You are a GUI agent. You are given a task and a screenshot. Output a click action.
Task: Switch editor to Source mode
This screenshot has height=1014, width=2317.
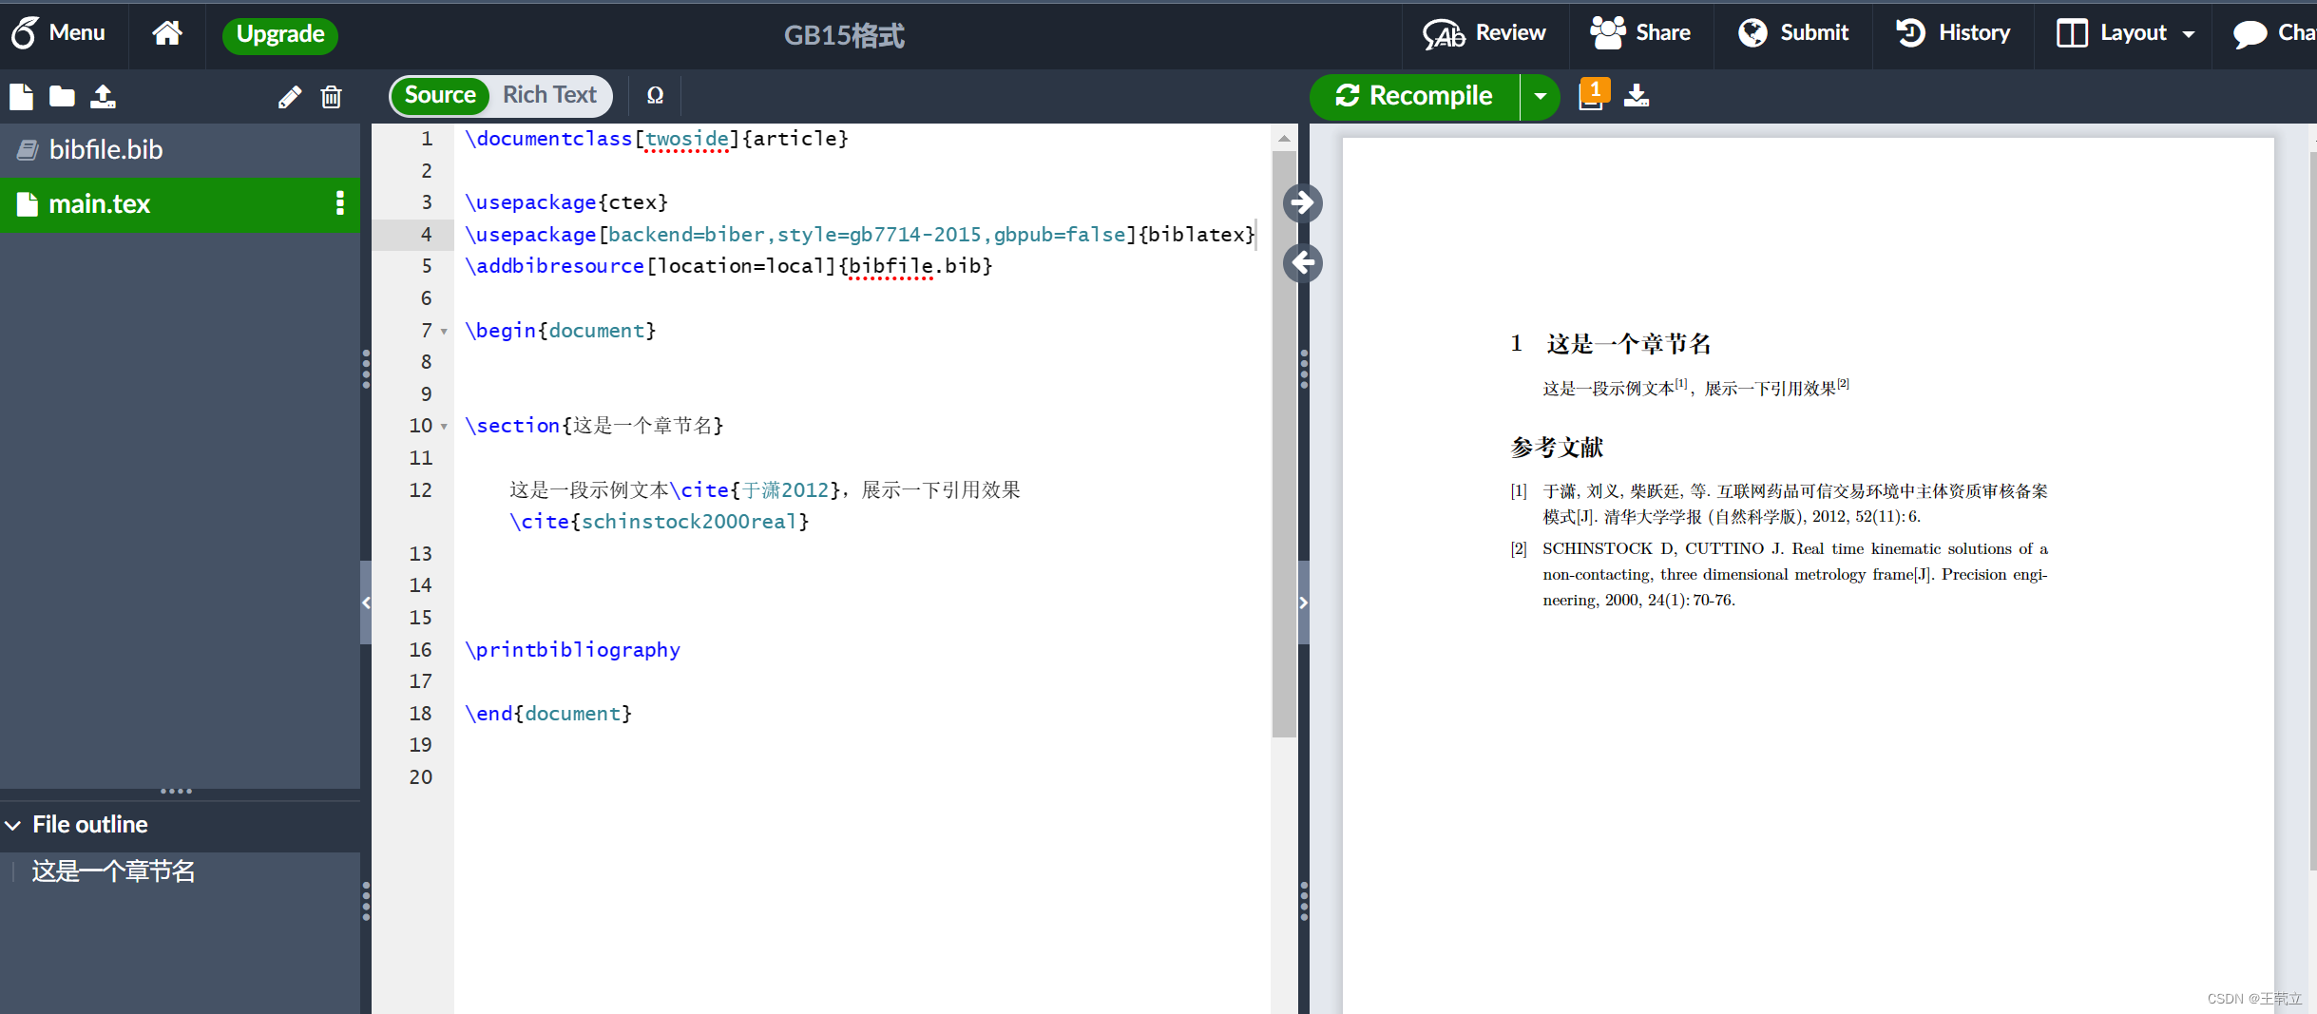(440, 95)
